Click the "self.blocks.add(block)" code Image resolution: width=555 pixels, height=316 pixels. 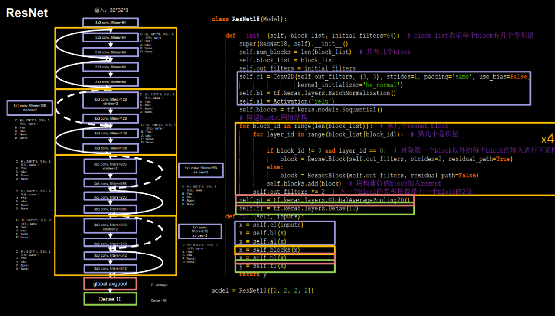click(304, 184)
